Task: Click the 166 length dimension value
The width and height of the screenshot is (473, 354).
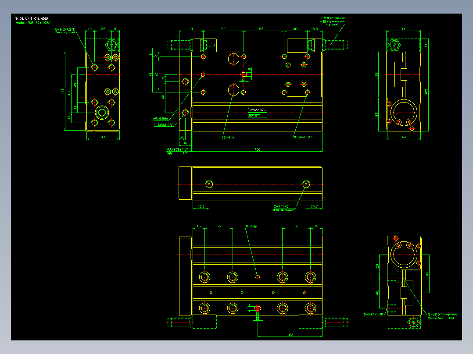Action: (x=257, y=149)
